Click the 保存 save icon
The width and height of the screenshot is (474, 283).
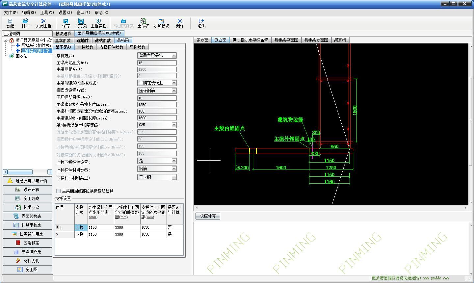[x=66, y=23]
